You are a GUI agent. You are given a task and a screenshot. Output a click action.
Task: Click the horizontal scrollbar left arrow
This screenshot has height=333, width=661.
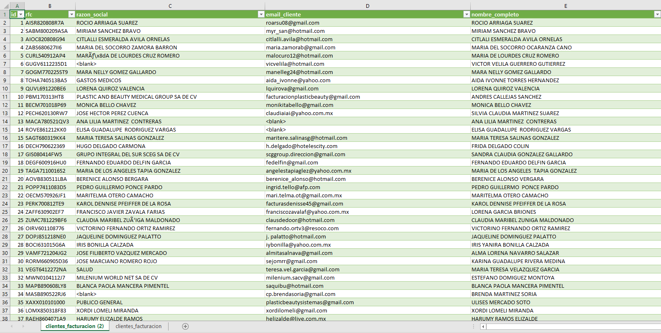point(483,326)
